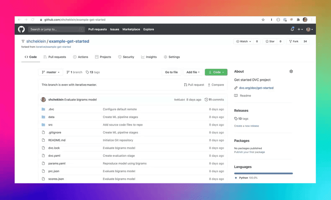Open Explore in the top navigation
This screenshot has width=331, height=200.
[149, 29]
